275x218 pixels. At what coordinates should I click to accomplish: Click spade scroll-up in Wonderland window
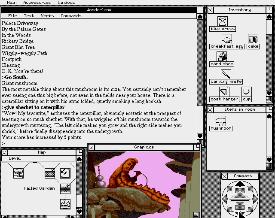(200, 17)
